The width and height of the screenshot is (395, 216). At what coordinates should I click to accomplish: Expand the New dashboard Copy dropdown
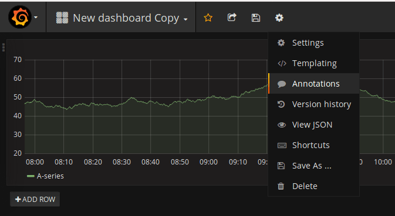tap(185, 19)
